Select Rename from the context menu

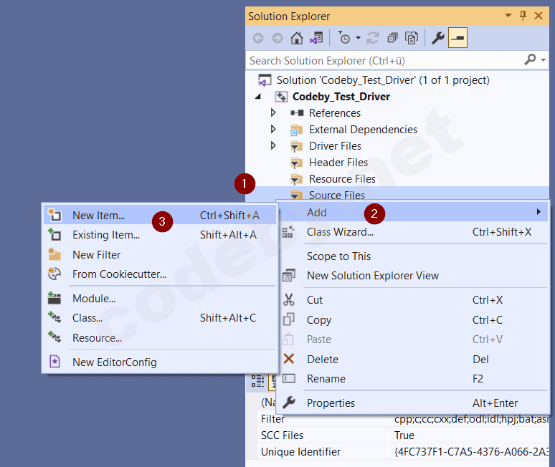[x=326, y=379]
